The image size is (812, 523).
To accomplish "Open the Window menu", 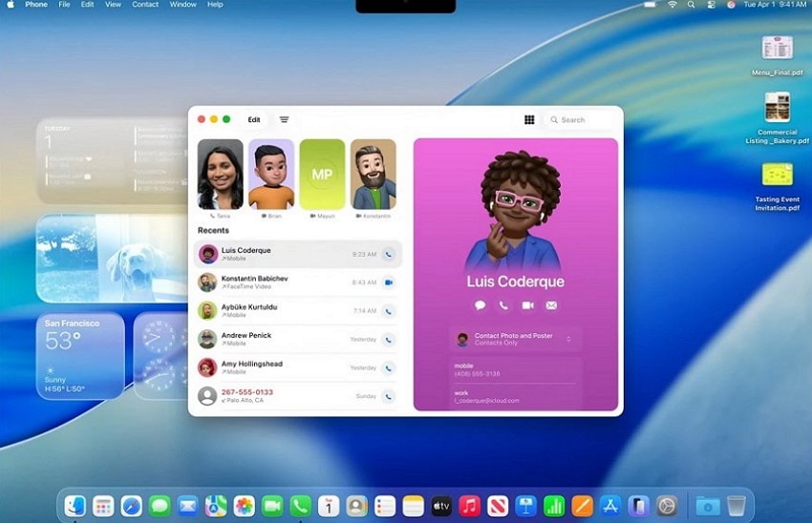I will (x=182, y=4).
